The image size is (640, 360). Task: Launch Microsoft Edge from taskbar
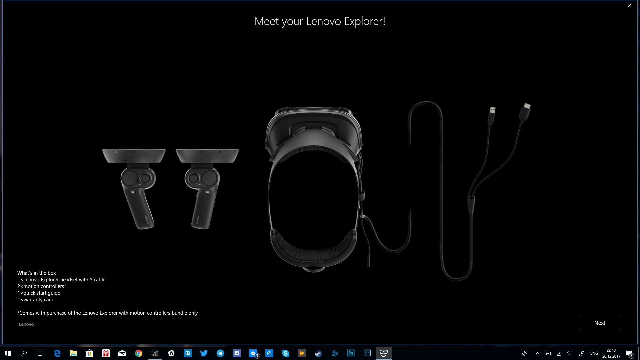(x=57, y=353)
